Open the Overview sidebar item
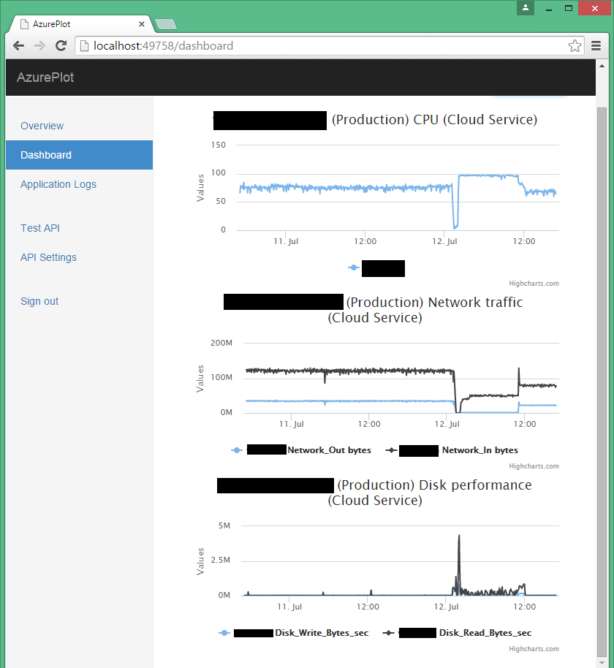Viewport: 614px width, 668px height. tap(42, 126)
